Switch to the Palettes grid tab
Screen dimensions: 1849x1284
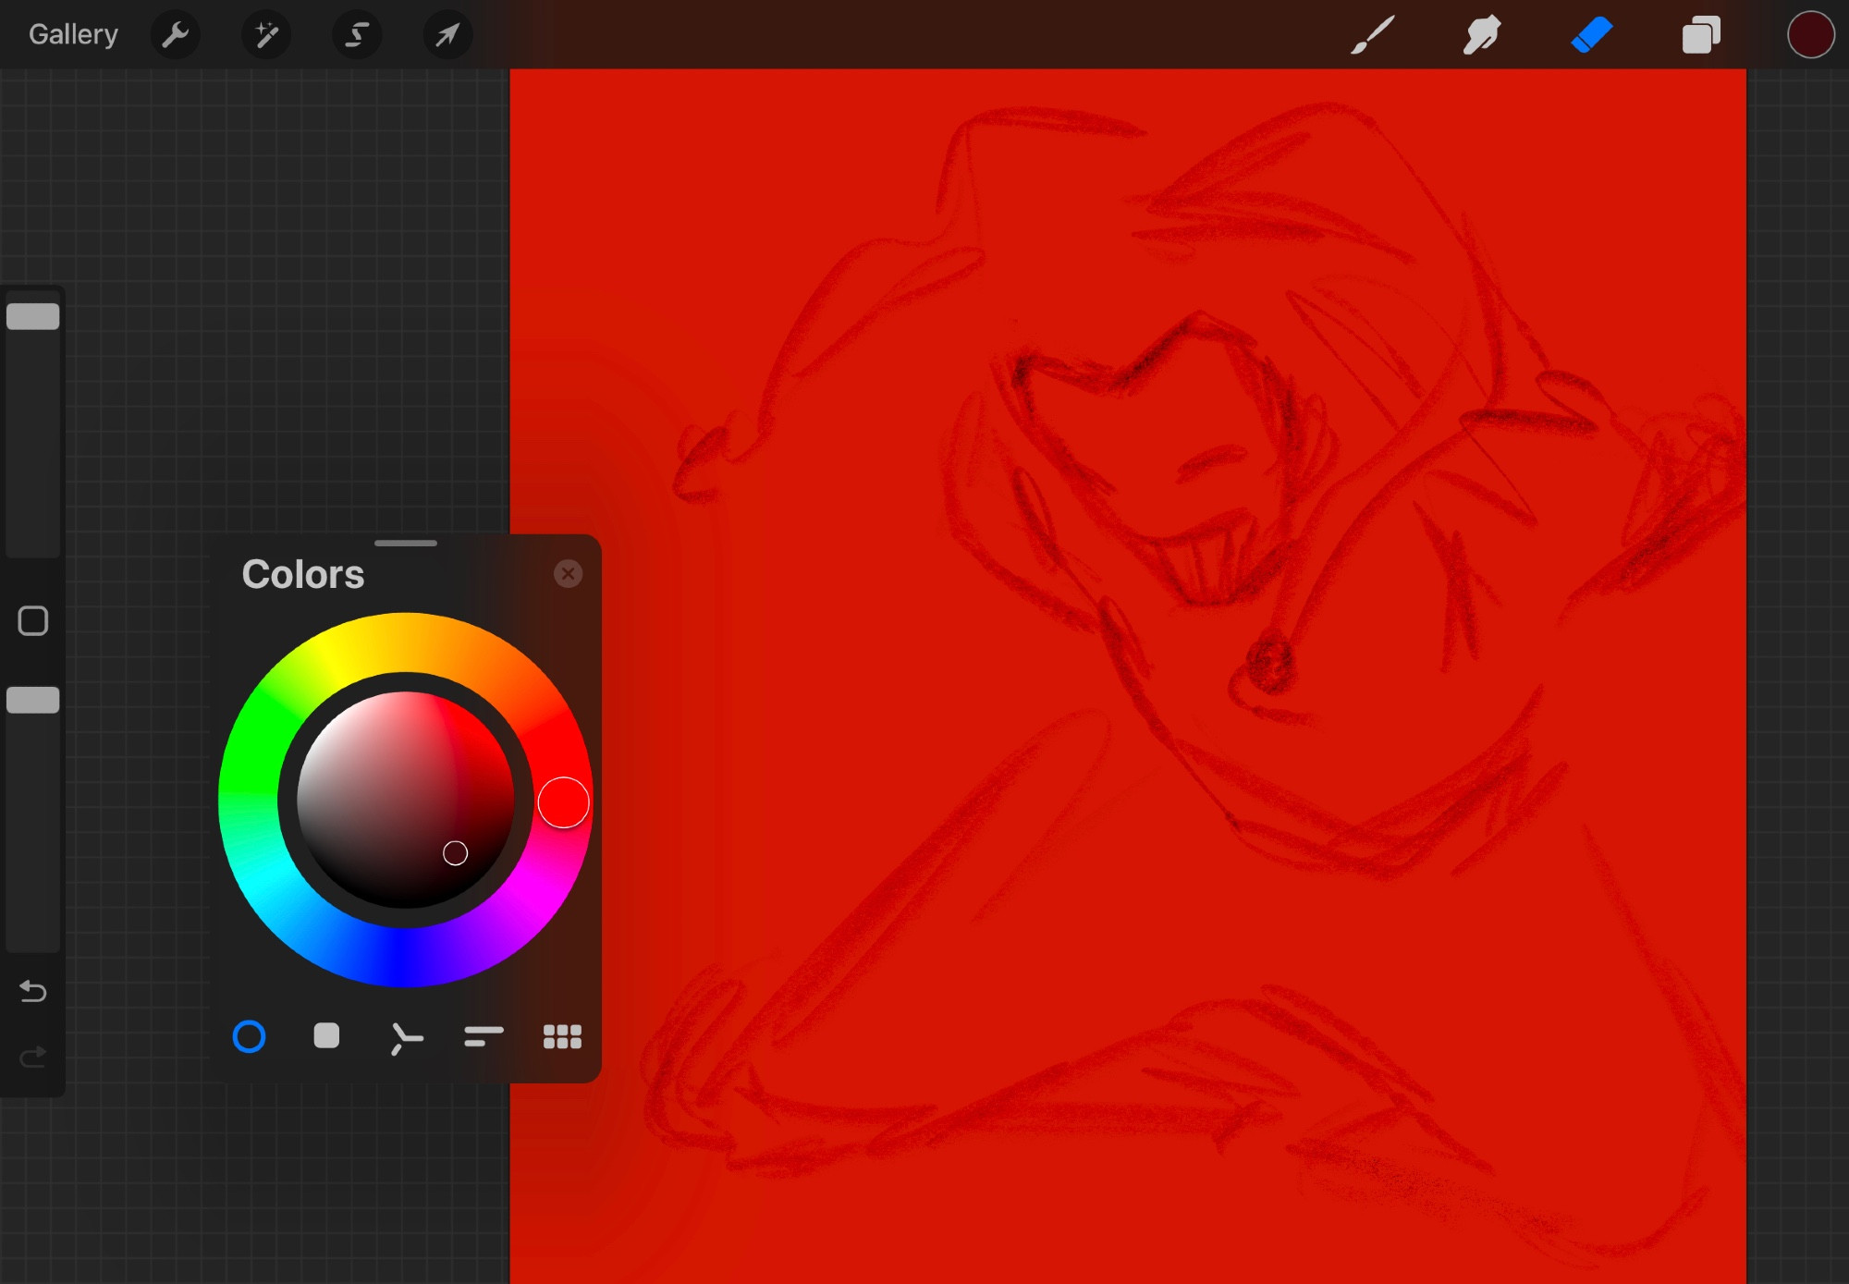tap(562, 1037)
